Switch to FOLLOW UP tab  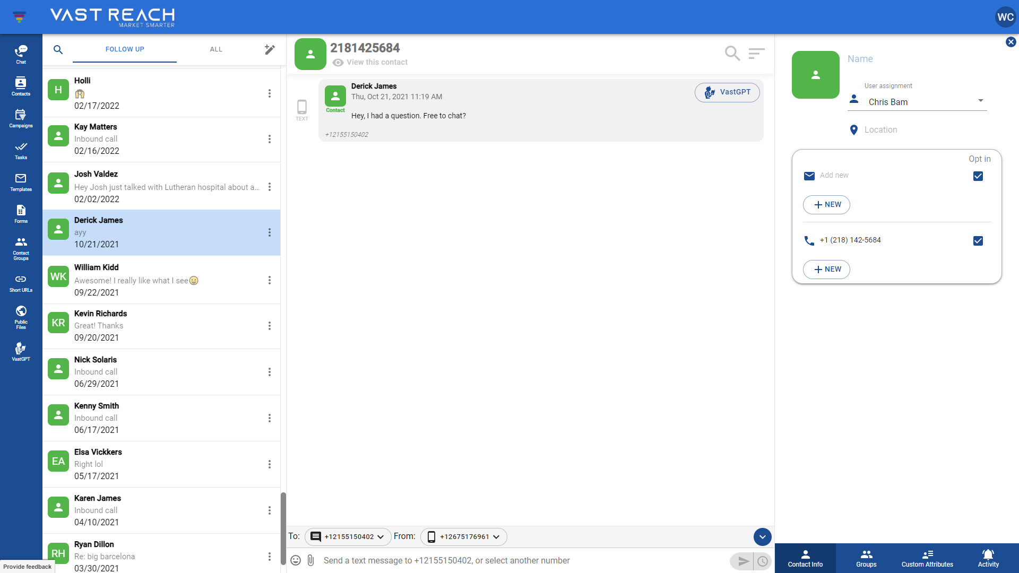pos(125,49)
